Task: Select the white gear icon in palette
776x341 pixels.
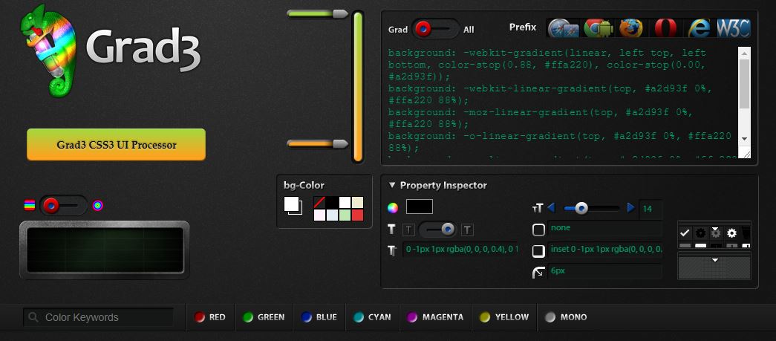Action: click(x=731, y=233)
